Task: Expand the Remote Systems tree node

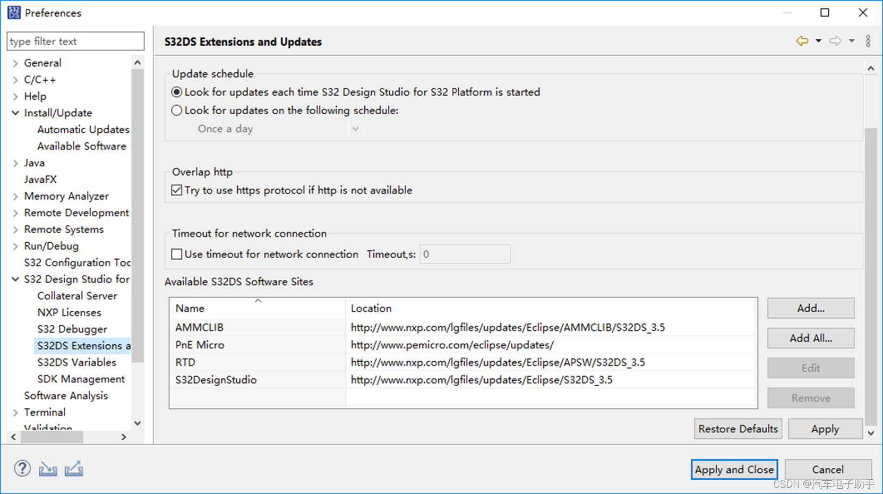Action: 15,229
